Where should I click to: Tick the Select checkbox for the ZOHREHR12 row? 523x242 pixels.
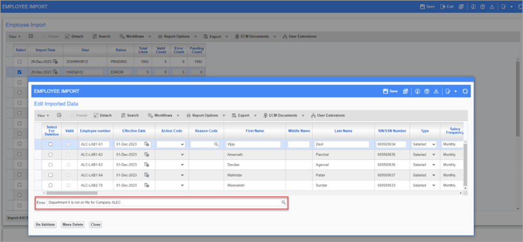19,62
